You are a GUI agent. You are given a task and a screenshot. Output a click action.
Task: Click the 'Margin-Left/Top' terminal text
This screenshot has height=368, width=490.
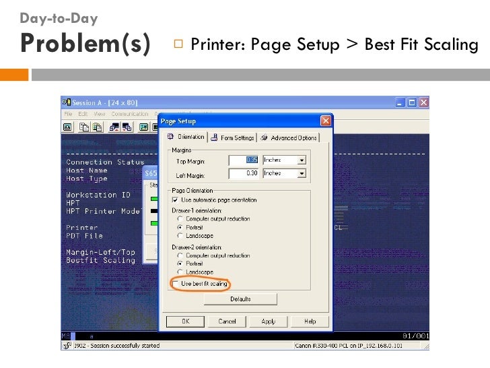click(x=100, y=252)
